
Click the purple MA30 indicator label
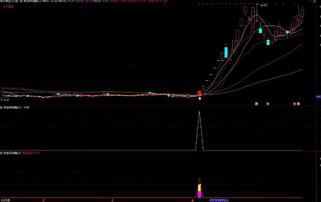83,1
